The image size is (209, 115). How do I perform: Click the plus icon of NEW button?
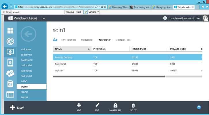click(x=12, y=108)
